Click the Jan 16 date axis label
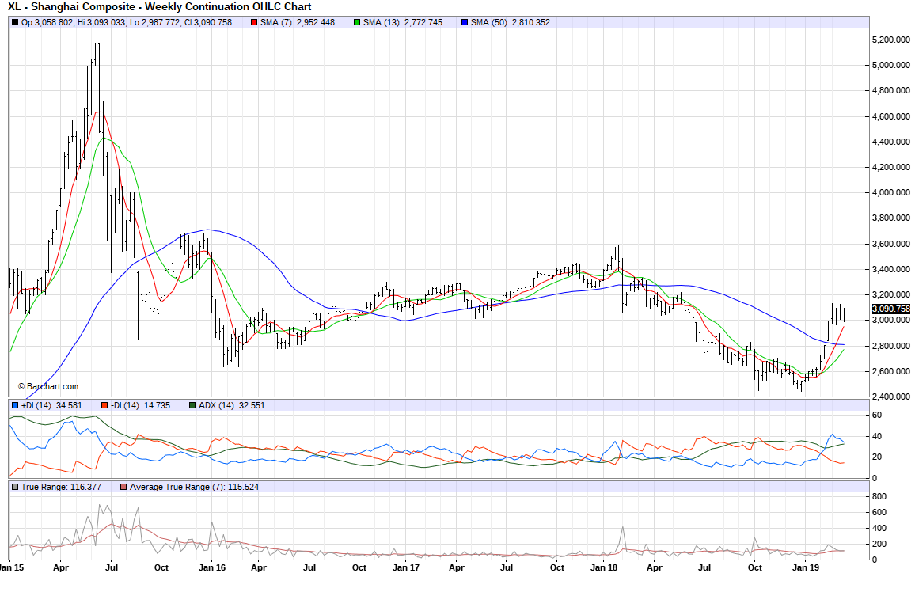This screenshot has width=915, height=592. pyautogui.click(x=211, y=567)
